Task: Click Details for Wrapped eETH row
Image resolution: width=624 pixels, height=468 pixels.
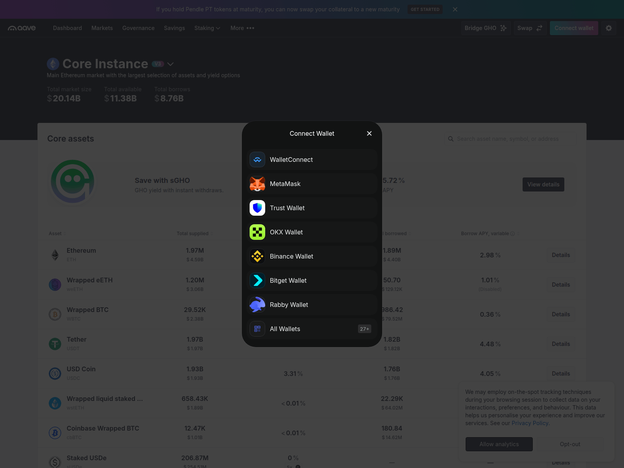Action: (561, 285)
